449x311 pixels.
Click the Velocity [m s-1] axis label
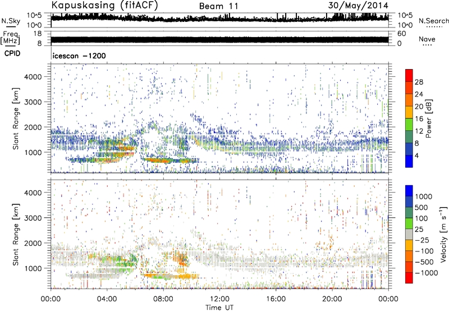pyautogui.click(x=443, y=234)
